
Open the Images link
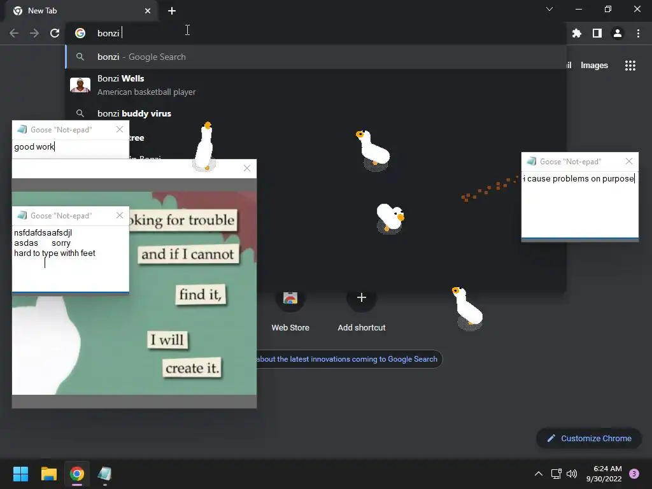click(x=594, y=66)
